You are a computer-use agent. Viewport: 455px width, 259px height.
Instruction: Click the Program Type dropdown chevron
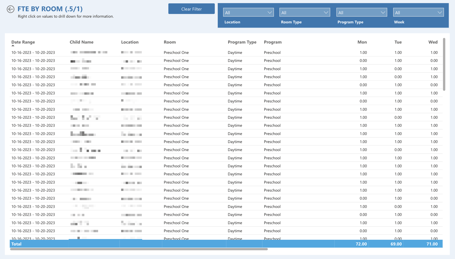383,12
